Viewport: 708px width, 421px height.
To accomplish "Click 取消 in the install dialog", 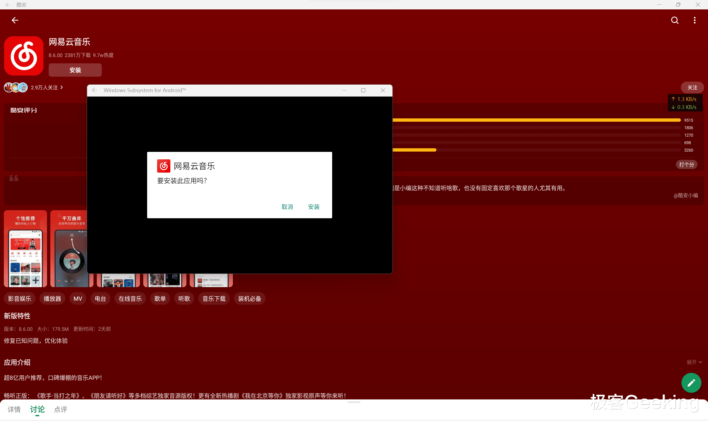I will click(287, 207).
